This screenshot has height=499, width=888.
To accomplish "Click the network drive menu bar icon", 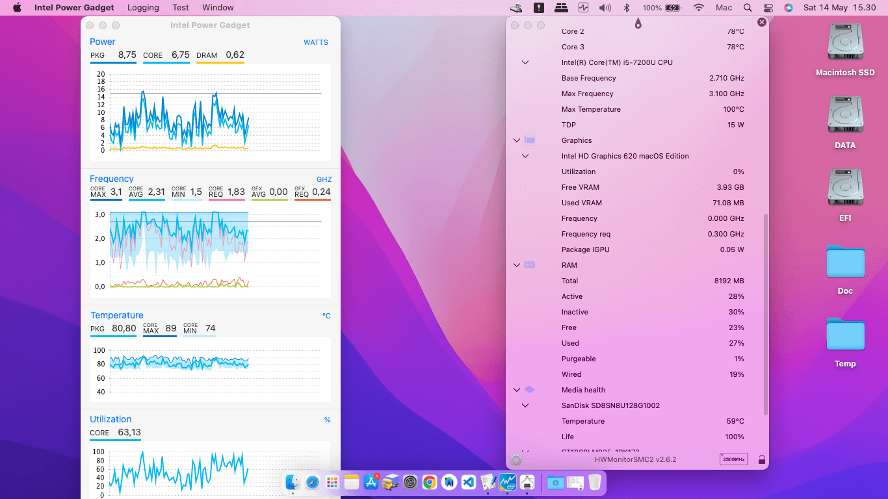I will [x=516, y=8].
